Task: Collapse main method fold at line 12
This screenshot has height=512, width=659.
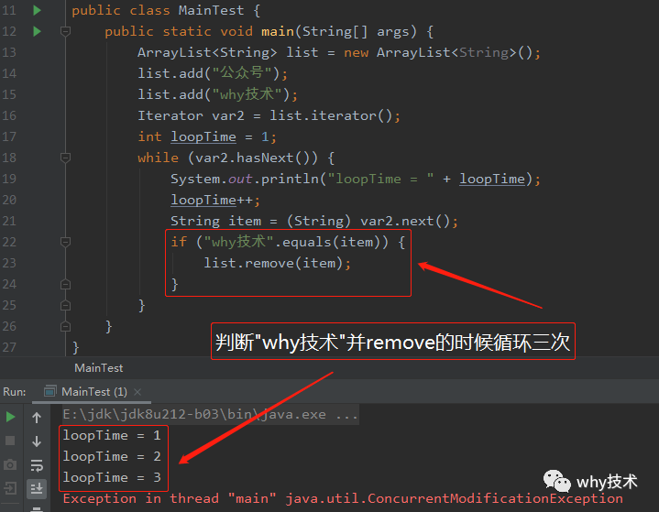Action: 65,31
